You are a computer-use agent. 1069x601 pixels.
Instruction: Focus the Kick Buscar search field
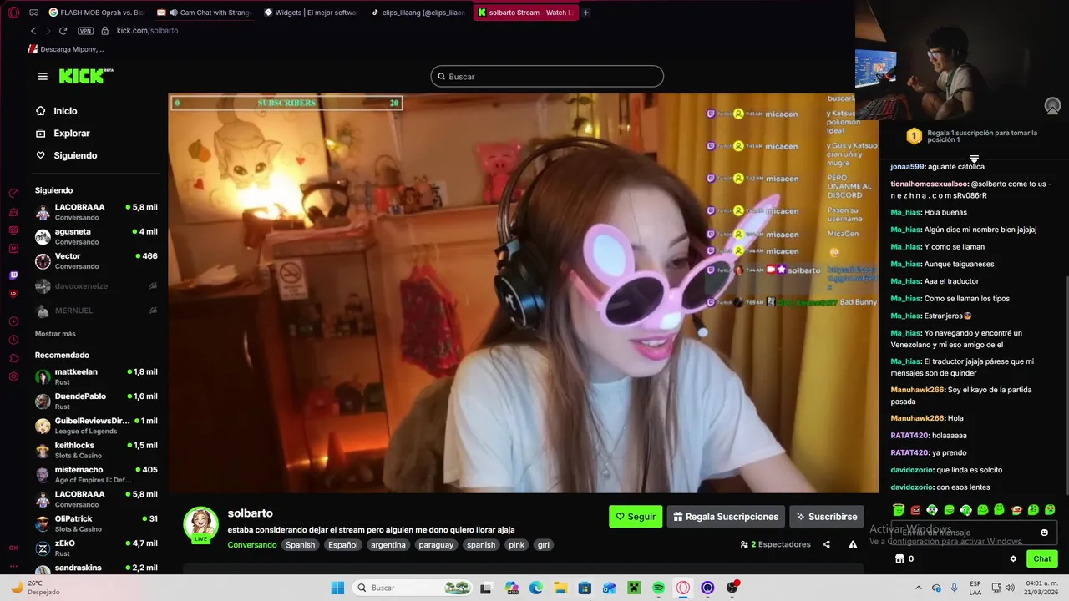pos(547,77)
